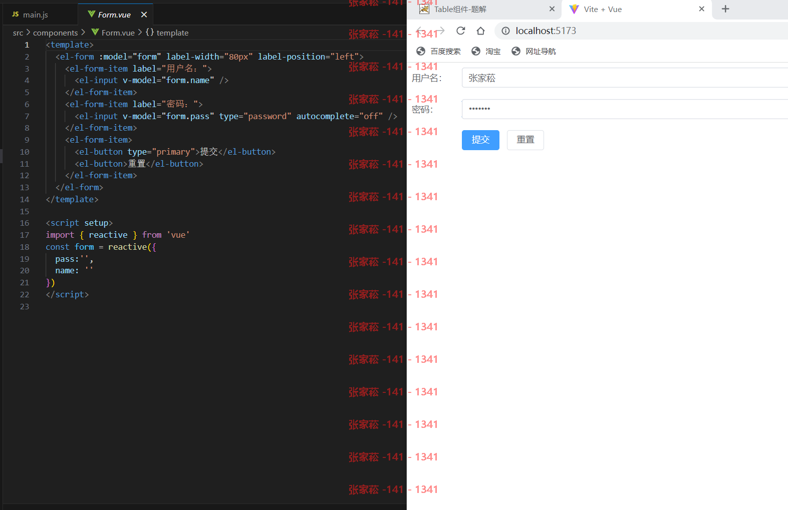788x510 pixels.
Task: Submit the form with 提交 button
Action: 480,140
